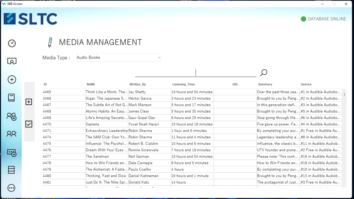Open the Media Type Audio Books dropdown
This screenshot has height=199, width=354.
click(x=119, y=58)
